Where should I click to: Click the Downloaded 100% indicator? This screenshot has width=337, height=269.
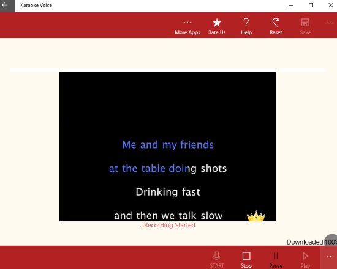pyautogui.click(x=312, y=242)
